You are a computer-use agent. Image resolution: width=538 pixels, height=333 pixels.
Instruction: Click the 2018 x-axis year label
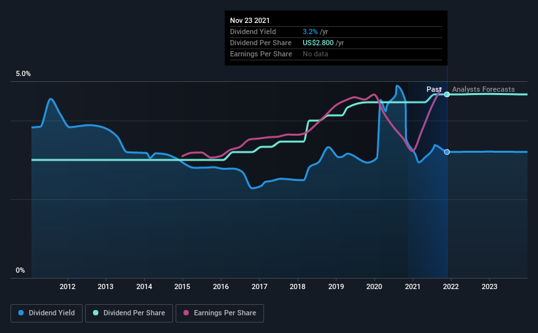[x=298, y=286]
